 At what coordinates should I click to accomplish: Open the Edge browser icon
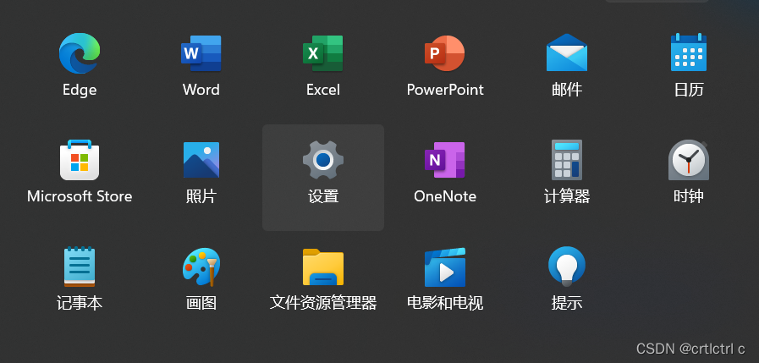(80, 53)
